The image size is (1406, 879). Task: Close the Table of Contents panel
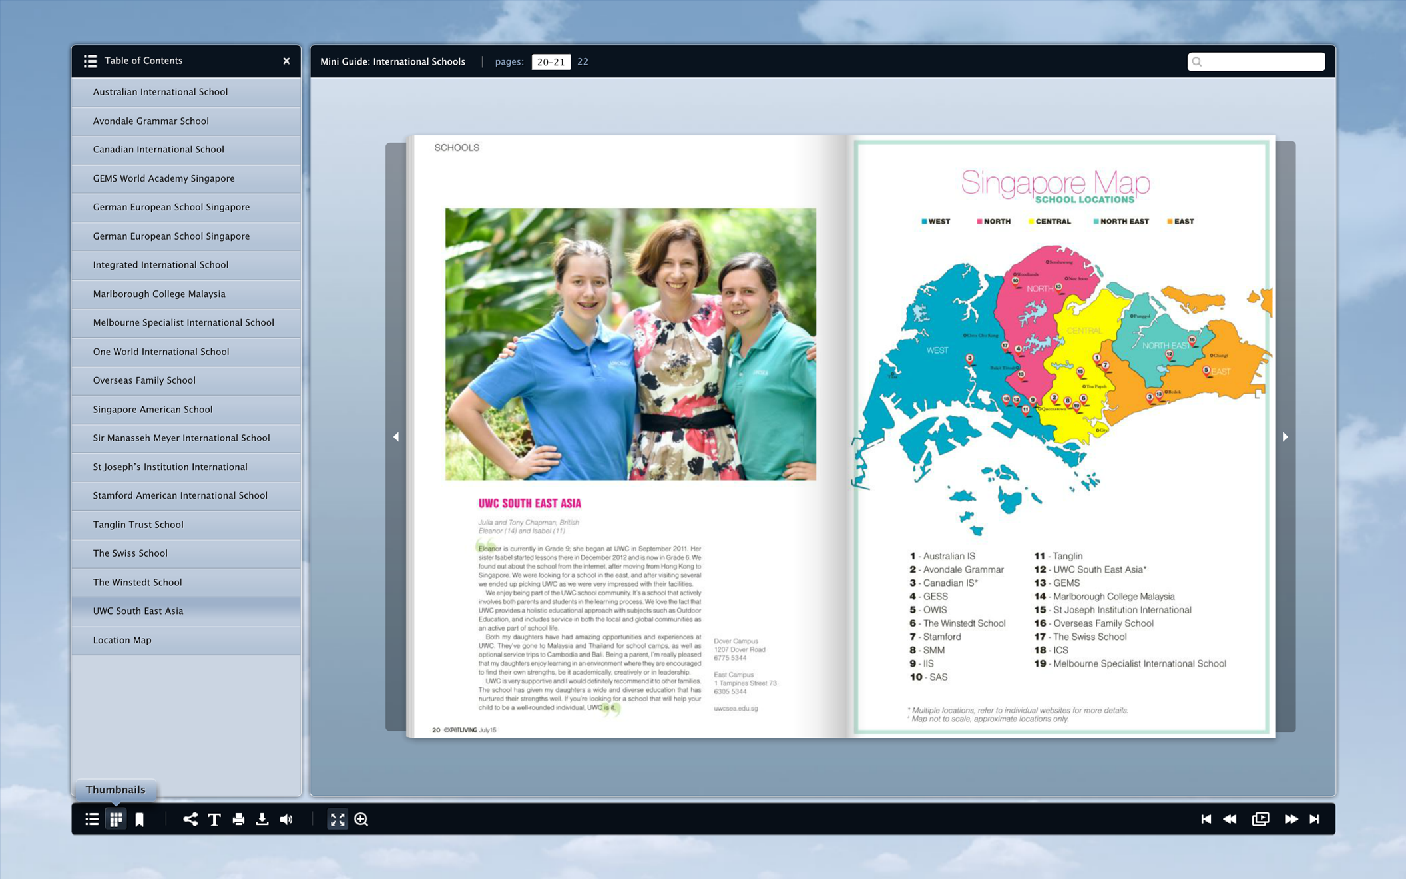click(286, 61)
